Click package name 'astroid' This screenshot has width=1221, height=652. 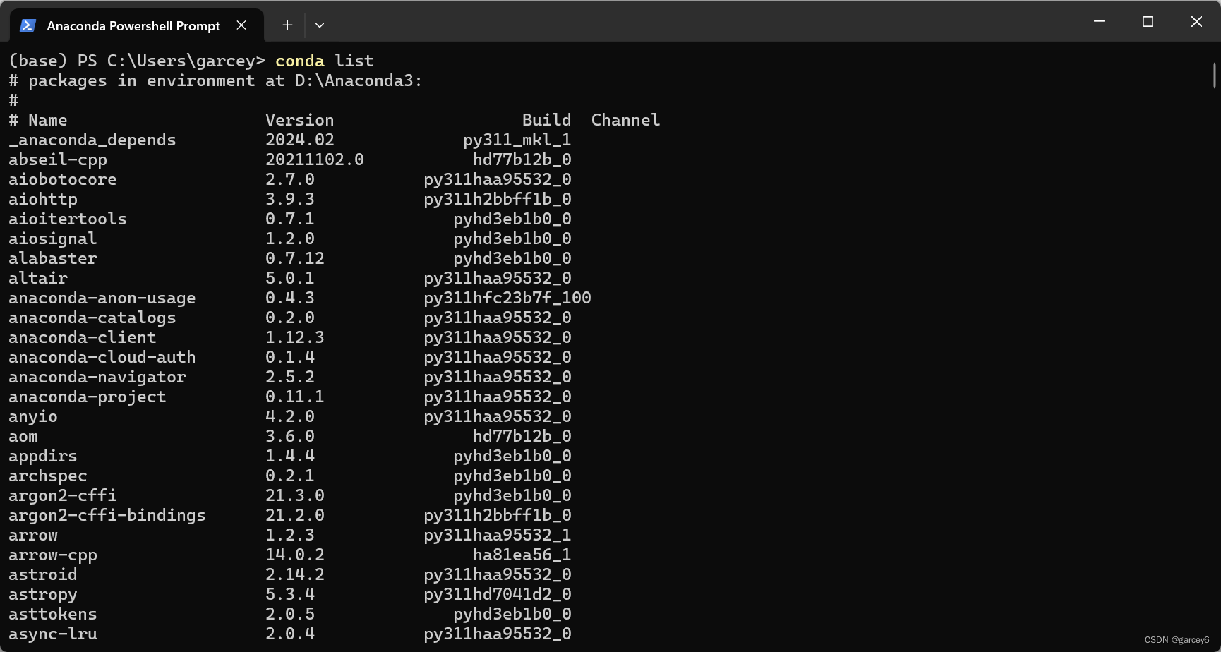[x=43, y=574]
